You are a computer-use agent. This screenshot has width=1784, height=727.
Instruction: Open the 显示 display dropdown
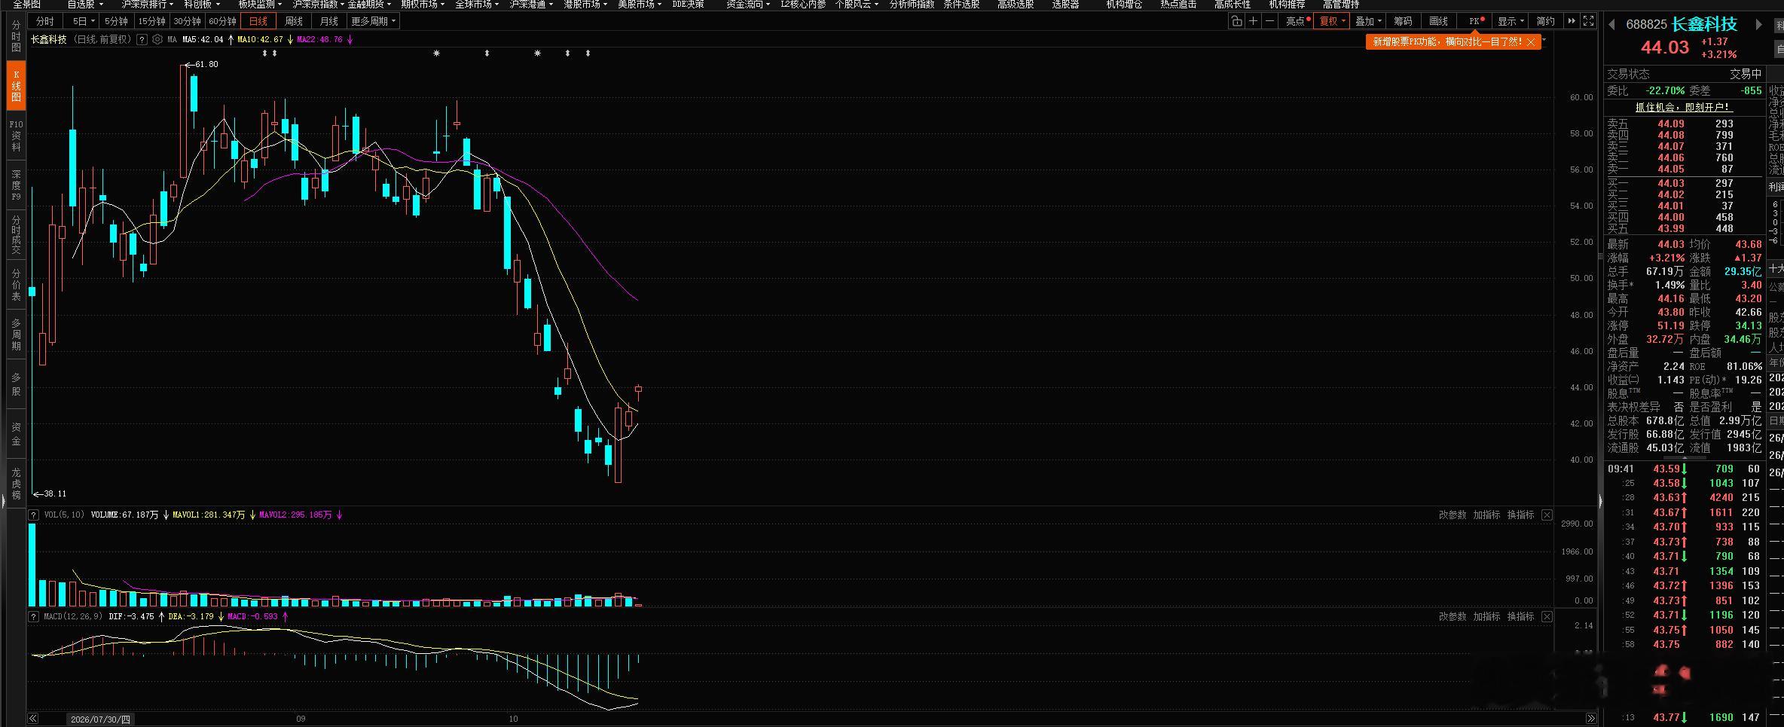tap(1511, 21)
